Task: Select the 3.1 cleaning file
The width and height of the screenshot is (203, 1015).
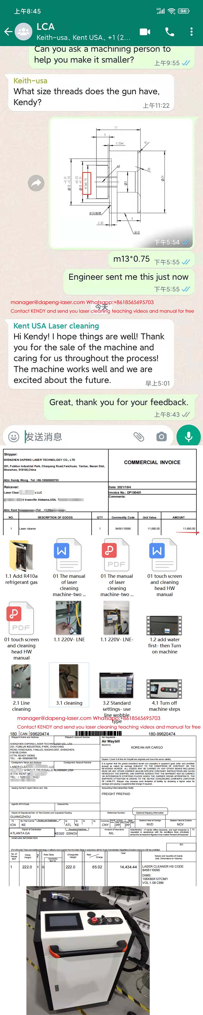Action: pos(69,685)
